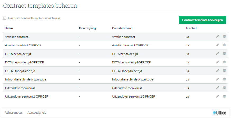
Task: Edit the DETA Onbepaalde tijd template
Action: [x=218, y=71]
